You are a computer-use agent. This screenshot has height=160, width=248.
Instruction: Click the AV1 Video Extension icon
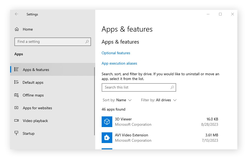(107, 138)
